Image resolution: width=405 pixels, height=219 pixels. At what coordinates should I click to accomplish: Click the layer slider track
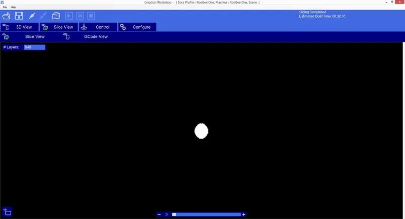(x=208, y=214)
